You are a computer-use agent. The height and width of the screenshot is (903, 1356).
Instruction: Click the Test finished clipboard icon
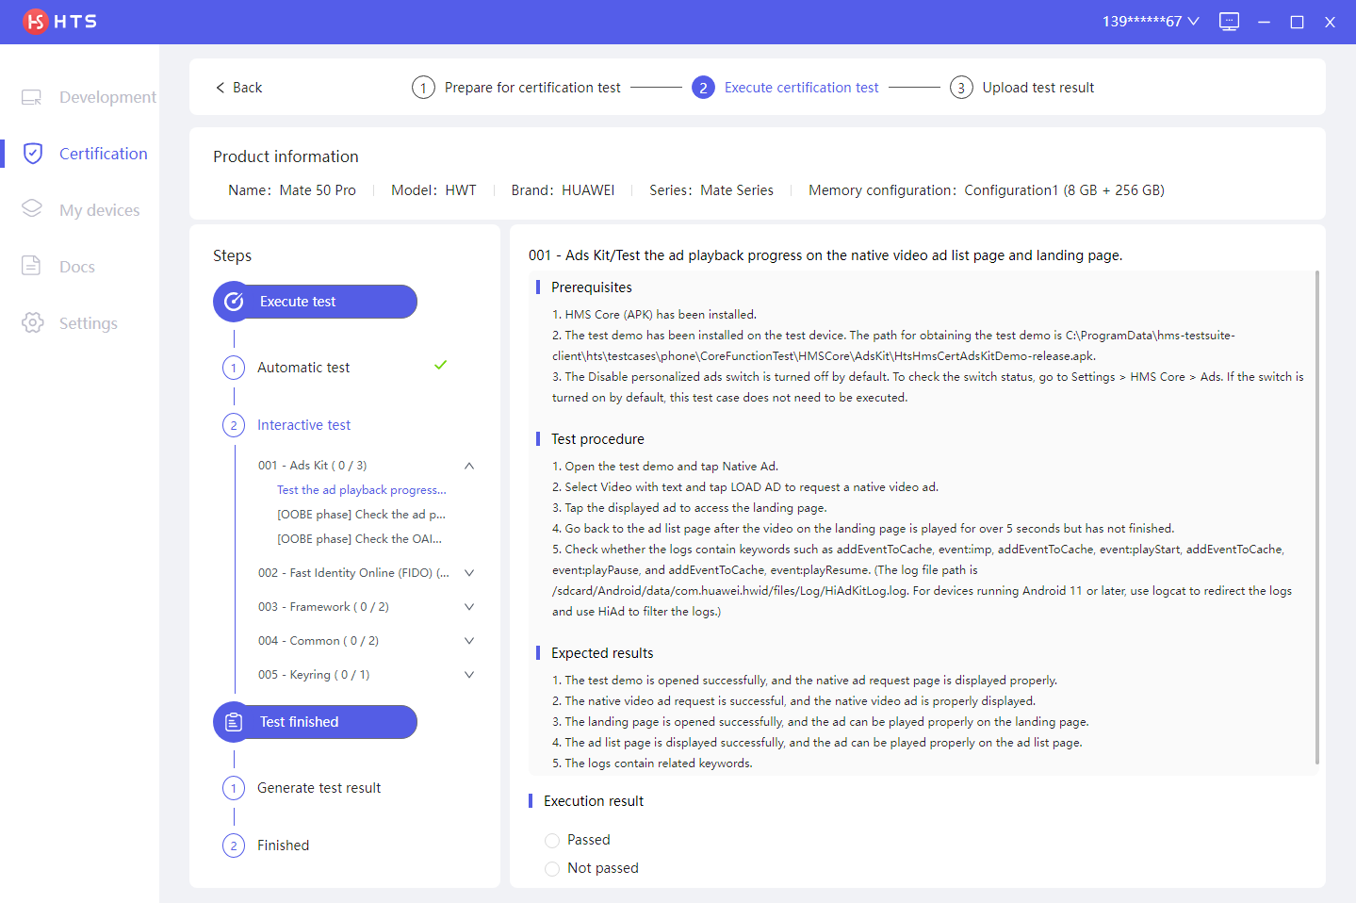234,722
